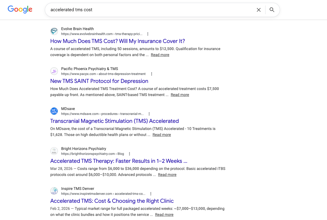Open 'Accelerated TMS Therapy: Faster Results' link
Screen dimensions: 327x220
(119, 161)
